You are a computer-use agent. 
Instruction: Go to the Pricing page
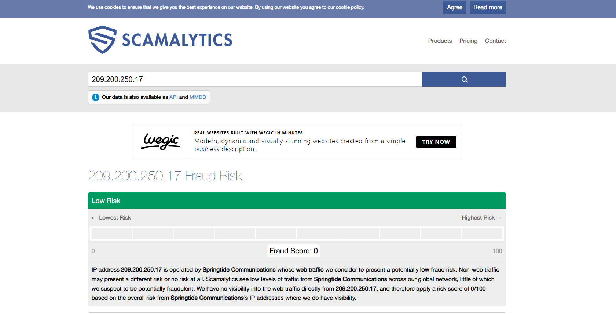(x=468, y=41)
